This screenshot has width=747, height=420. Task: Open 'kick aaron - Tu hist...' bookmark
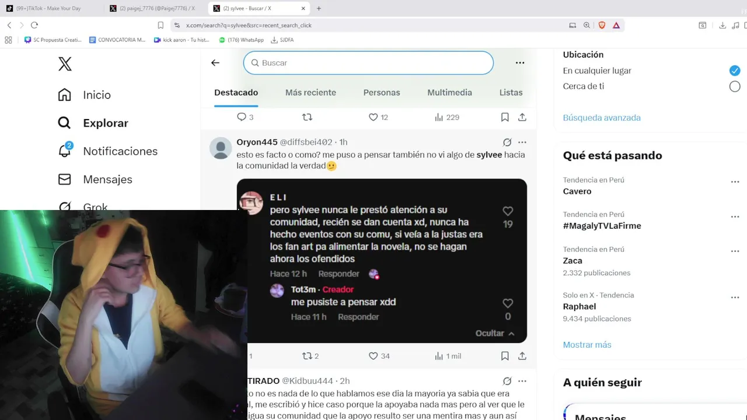coord(181,40)
